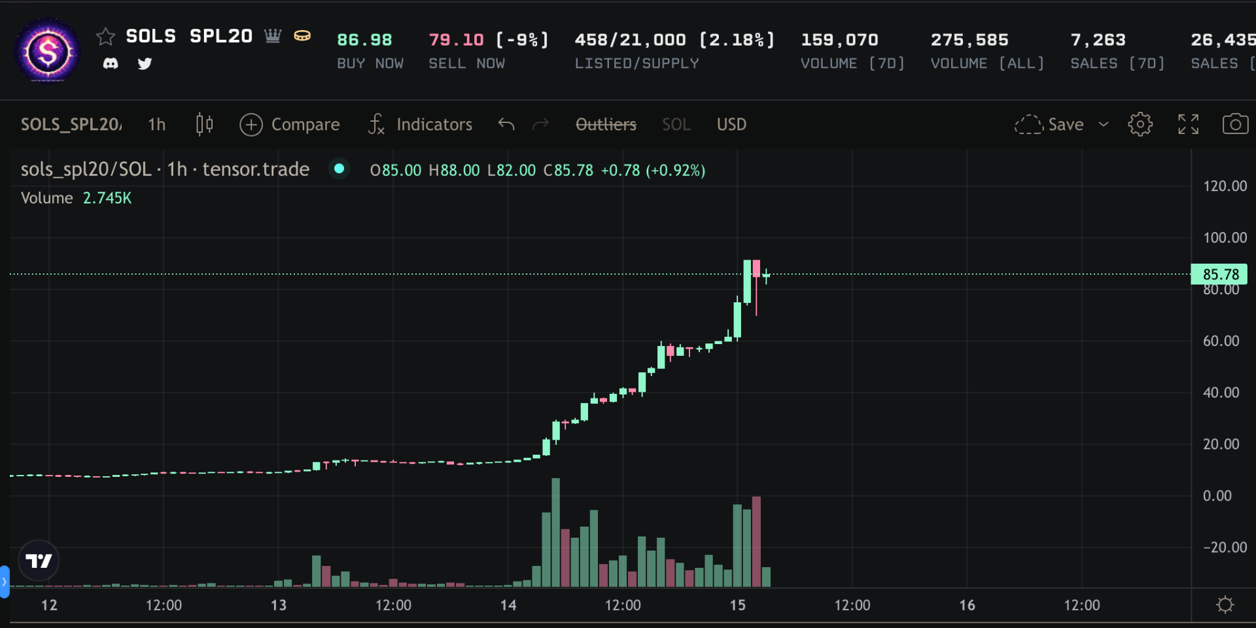This screenshot has width=1256, height=628.
Task: Click the date 16 on time axis
Action: tap(967, 605)
